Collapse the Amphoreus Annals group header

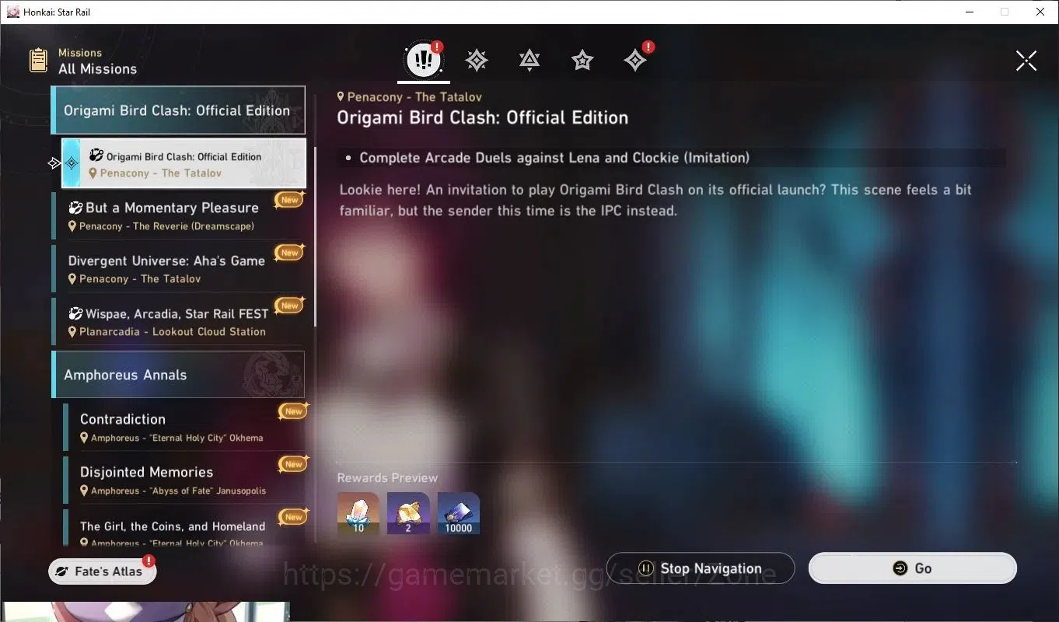tap(178, 375)
